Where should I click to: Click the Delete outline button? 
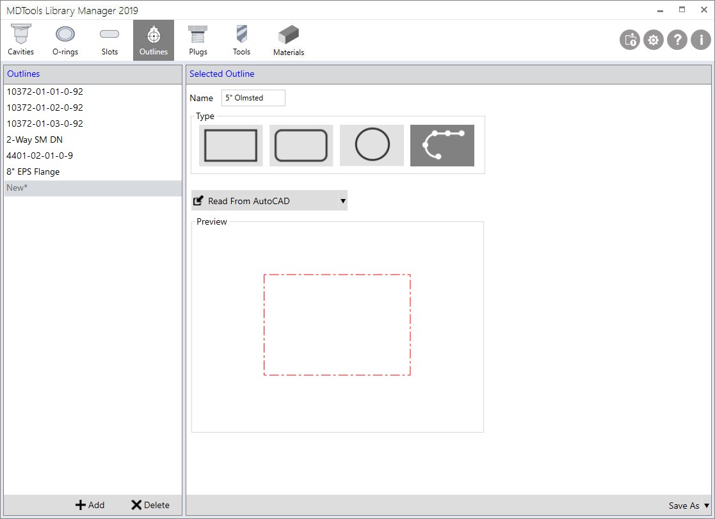(150, 505)
